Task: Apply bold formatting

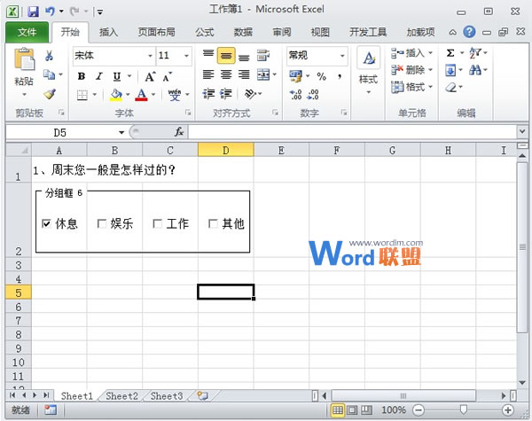Action: pos(81,75)
